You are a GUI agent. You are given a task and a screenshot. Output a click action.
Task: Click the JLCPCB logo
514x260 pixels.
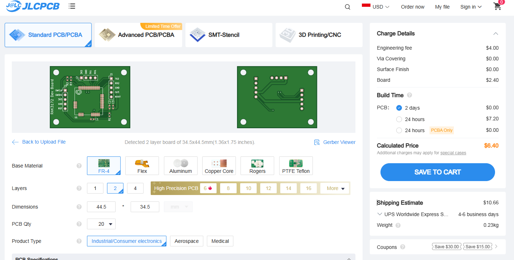33,6
